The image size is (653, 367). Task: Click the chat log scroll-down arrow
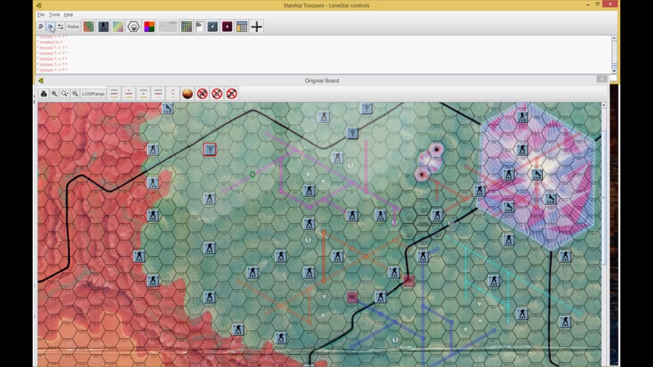tap(614, 71)
